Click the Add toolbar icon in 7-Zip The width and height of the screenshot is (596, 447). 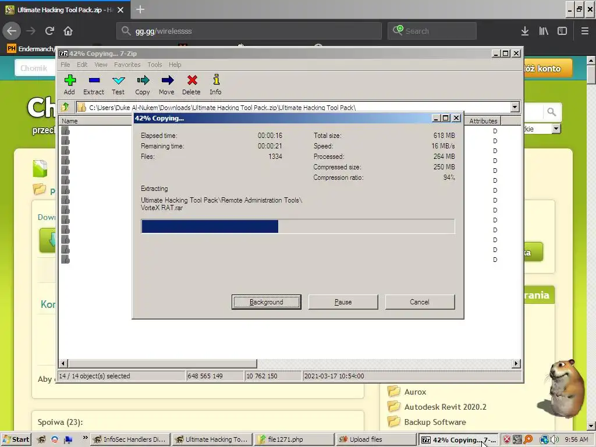[70, 85]
